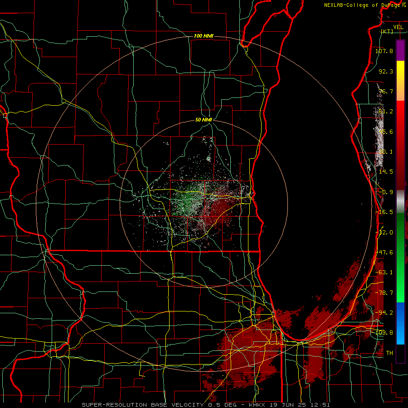The image size is (408, 408).
Task: Click the -16.5 legend value
Action: [x=384, y=212]
